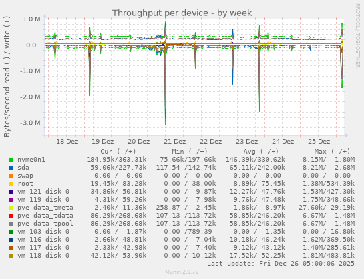Click the Last update timestamp text
Screen dimensions: 364x279
[x=281, y=264]
